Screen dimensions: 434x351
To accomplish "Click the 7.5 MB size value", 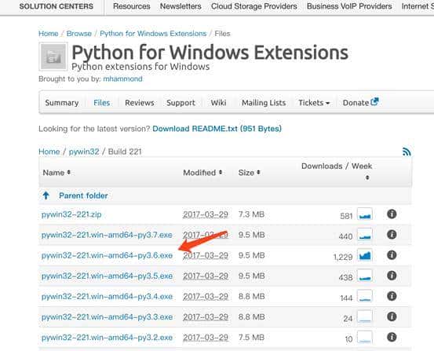I will click(x=251, y=338).
